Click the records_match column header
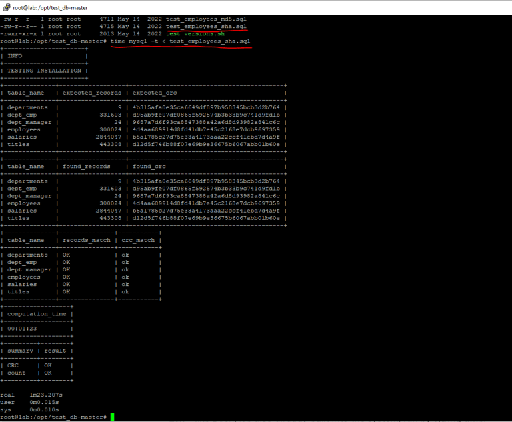 [x=87, y=240]
